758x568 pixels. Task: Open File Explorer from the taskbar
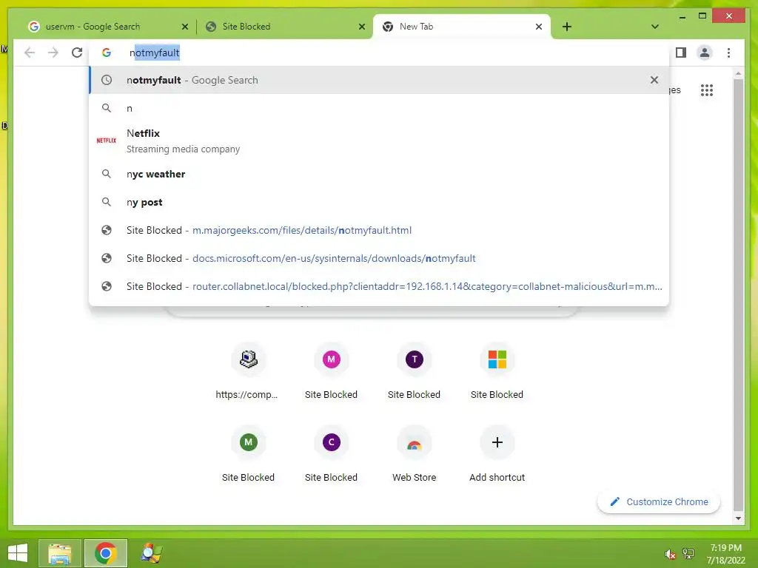click(x=59, y=553)
